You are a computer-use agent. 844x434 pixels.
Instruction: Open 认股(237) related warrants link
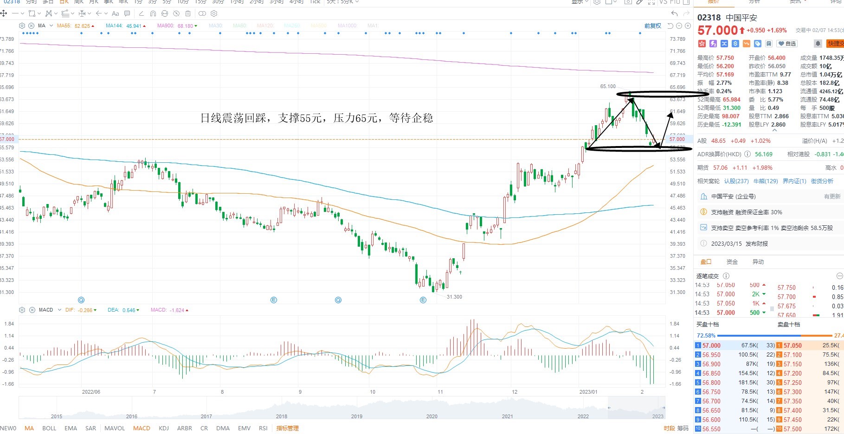coord(736,181)
